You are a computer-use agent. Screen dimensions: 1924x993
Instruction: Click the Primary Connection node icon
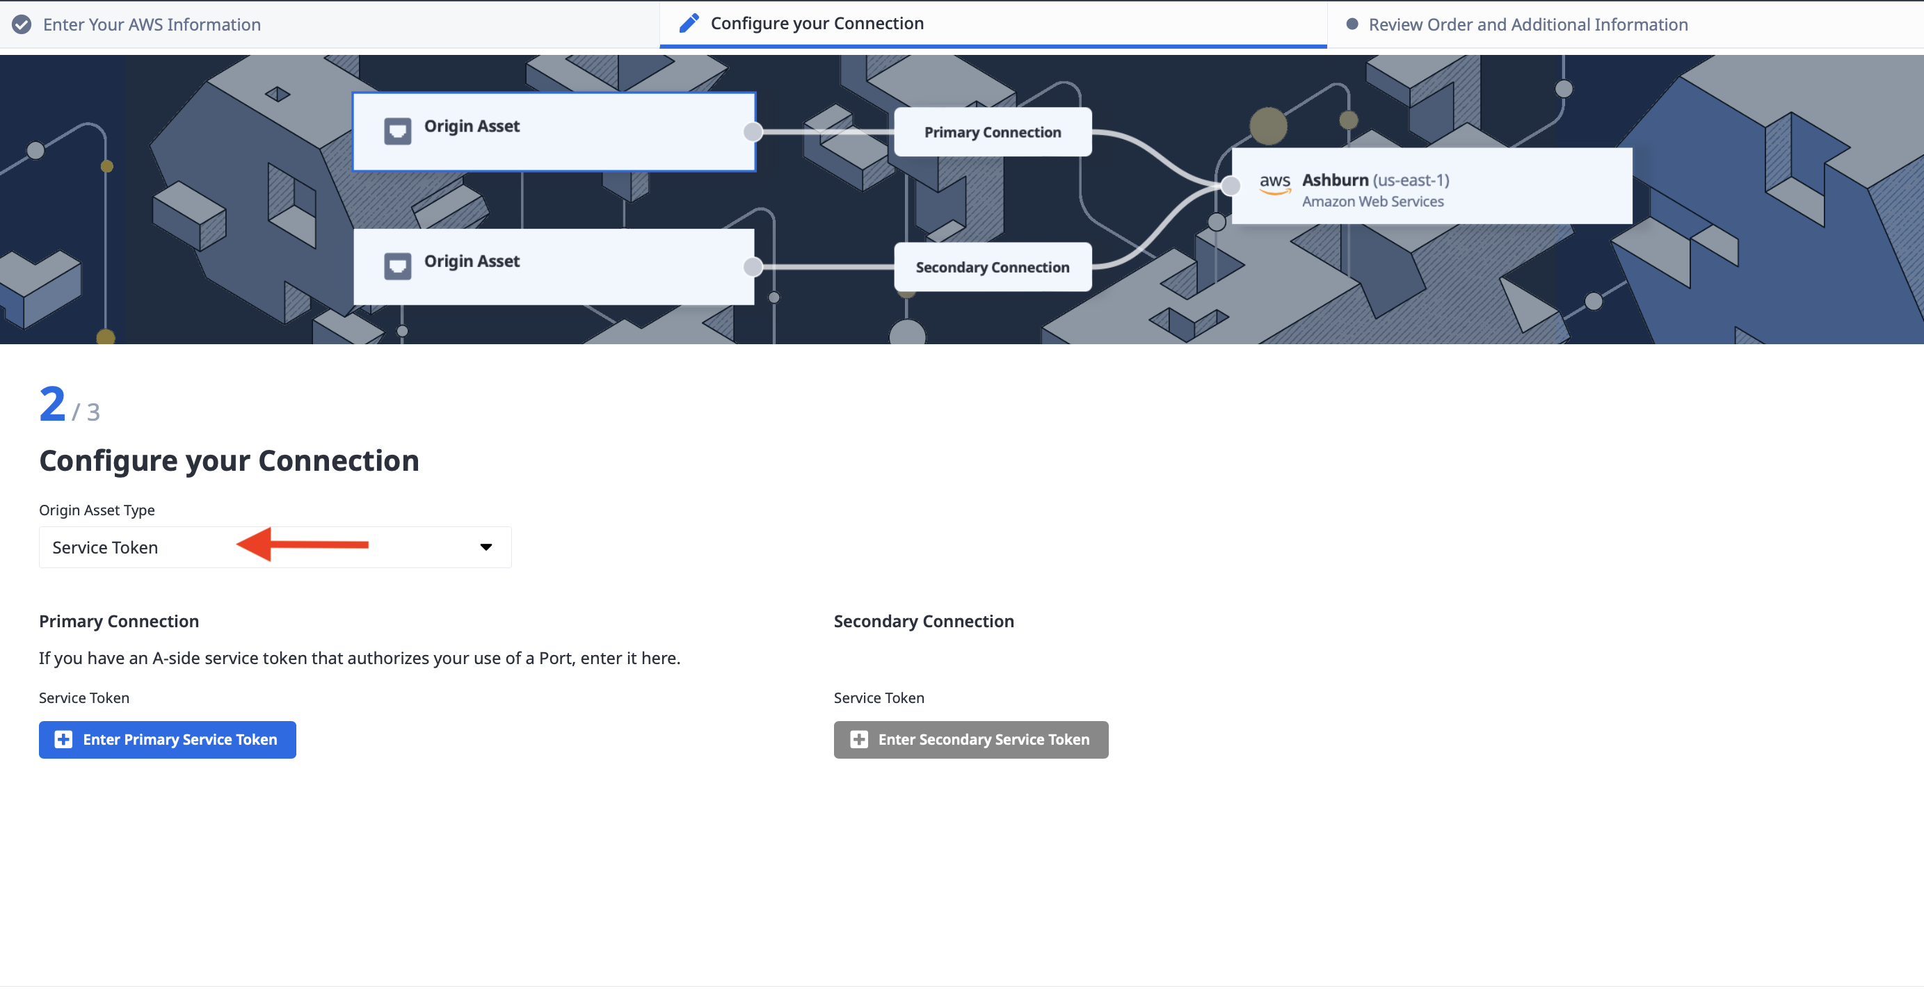[x=993, y=131]
